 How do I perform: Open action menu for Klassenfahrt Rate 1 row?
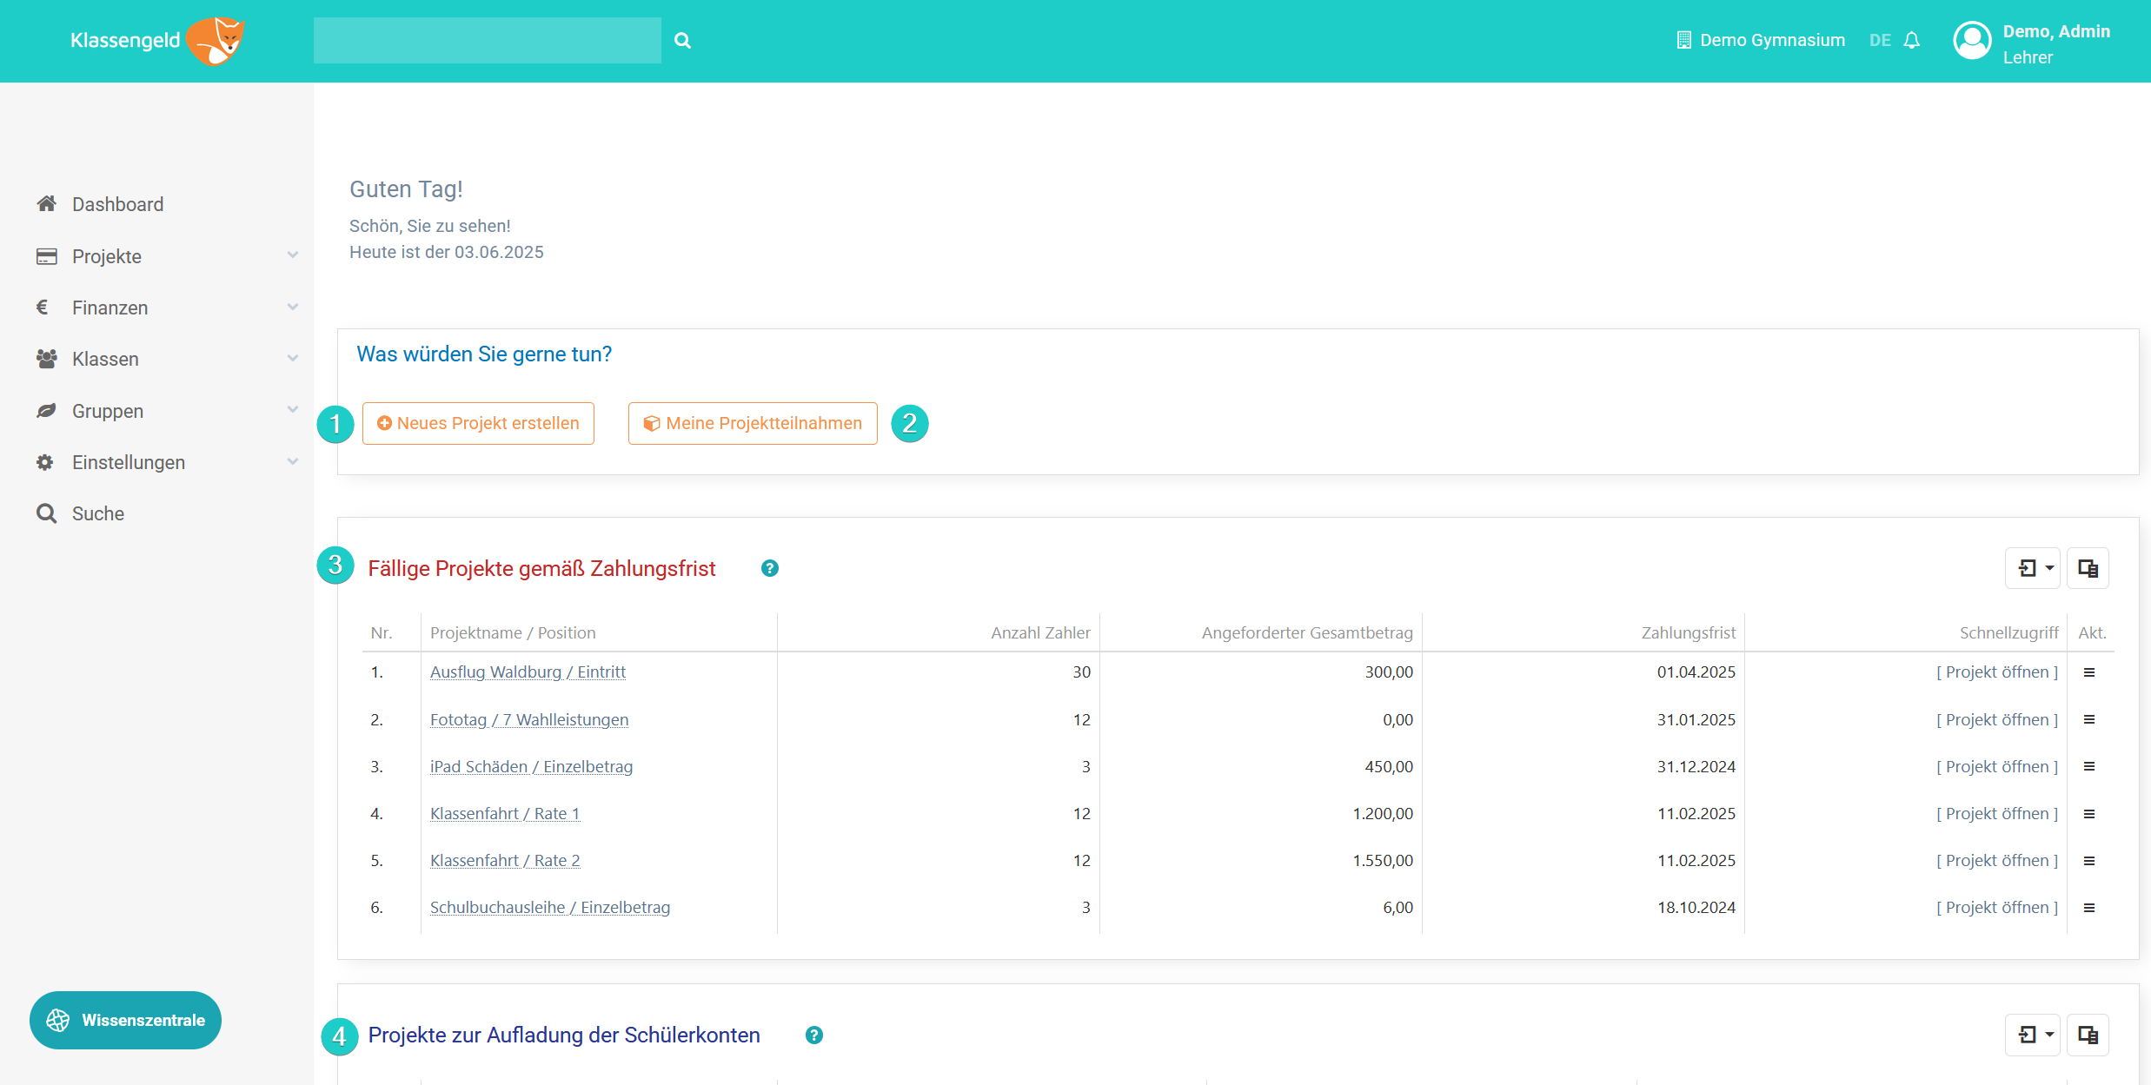click(x=2089, y=814)
